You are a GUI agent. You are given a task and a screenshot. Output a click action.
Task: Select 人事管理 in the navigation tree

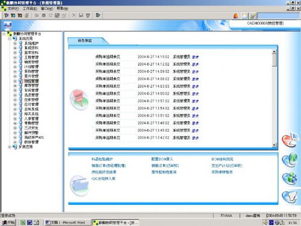pyautogui.click(x=31, y=119)
